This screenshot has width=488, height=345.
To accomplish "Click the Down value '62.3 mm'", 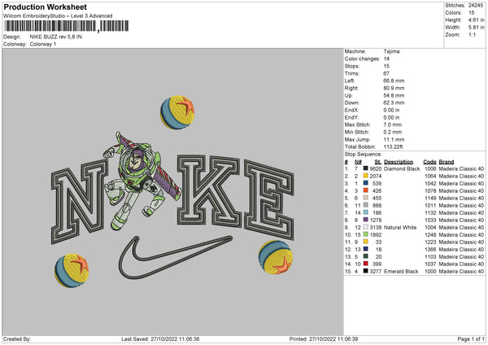I will 394,103.
